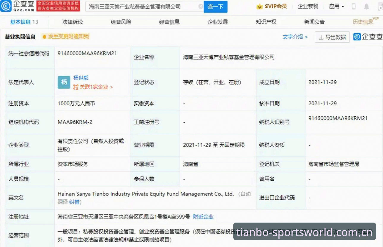Switch to the 企业发展 tab
This screenshot has height=247, width=383.
tap(218, 22)
